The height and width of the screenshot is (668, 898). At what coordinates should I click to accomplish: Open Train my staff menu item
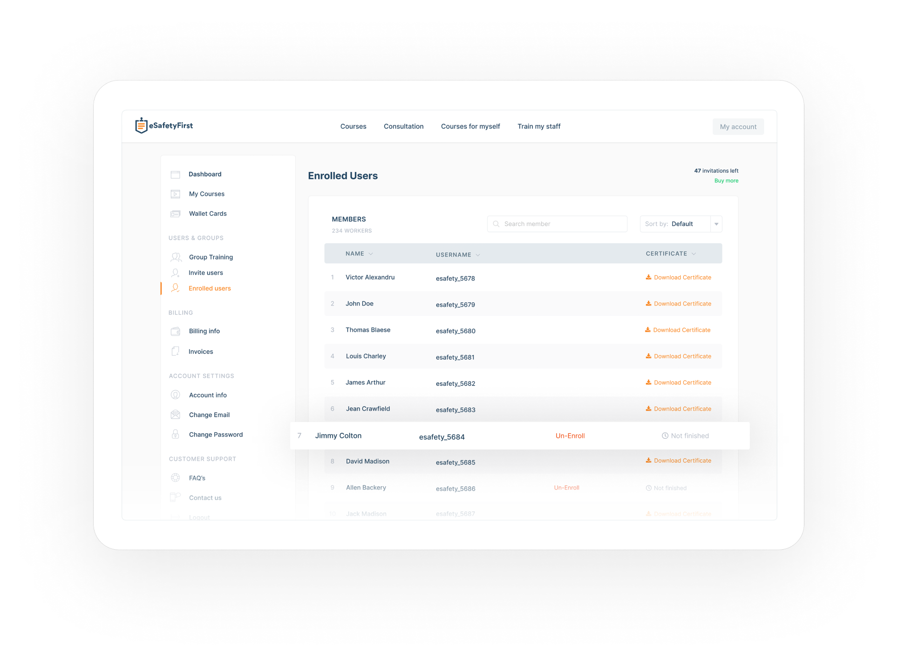tap(539, 127)
